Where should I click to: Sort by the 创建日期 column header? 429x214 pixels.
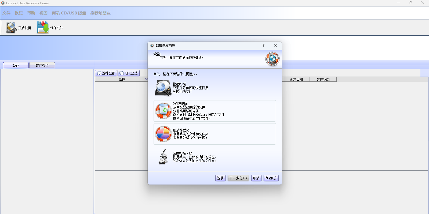[296, 79]
